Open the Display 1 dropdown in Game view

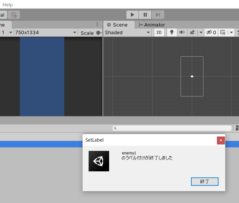click(6, 32)
